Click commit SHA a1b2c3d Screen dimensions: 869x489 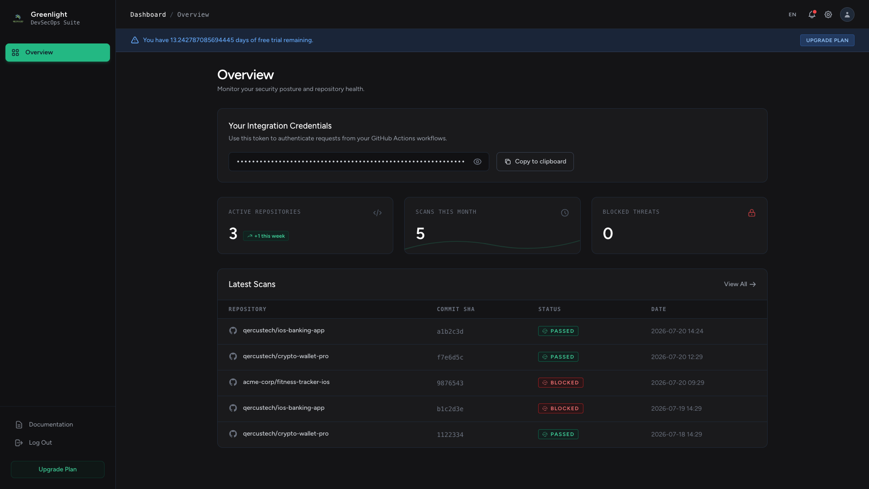pos(450,331)
